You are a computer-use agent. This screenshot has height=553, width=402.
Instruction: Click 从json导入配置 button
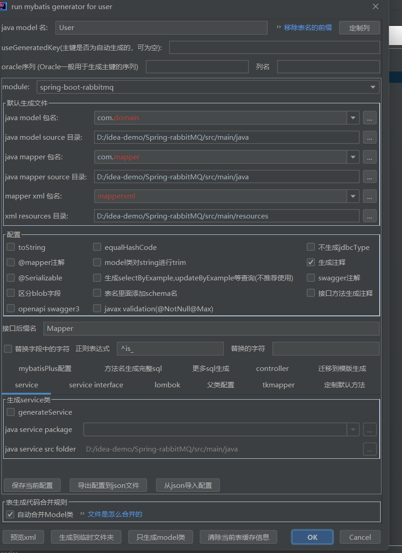[x=188, y=485]
